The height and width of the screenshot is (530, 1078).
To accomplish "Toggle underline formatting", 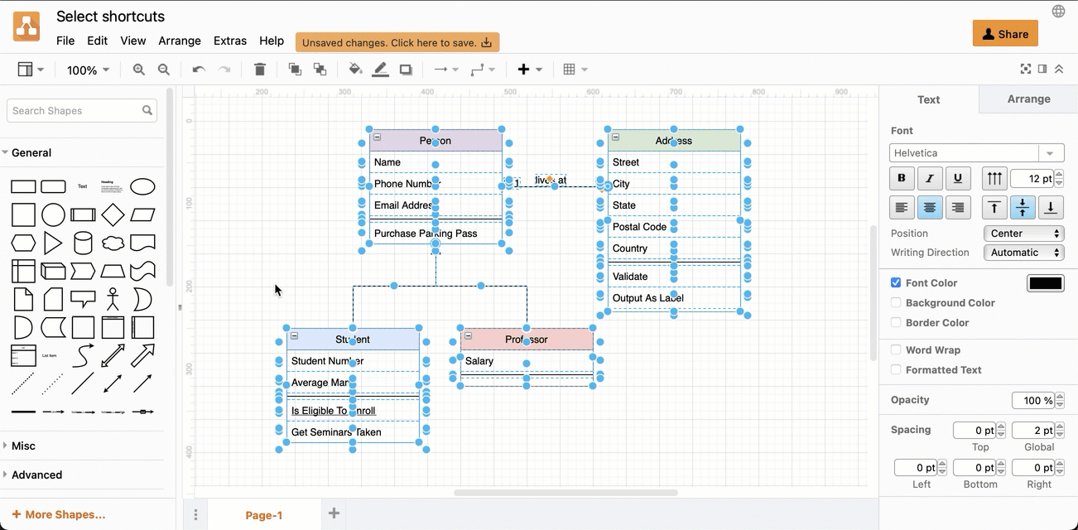I will click(958, 178).
